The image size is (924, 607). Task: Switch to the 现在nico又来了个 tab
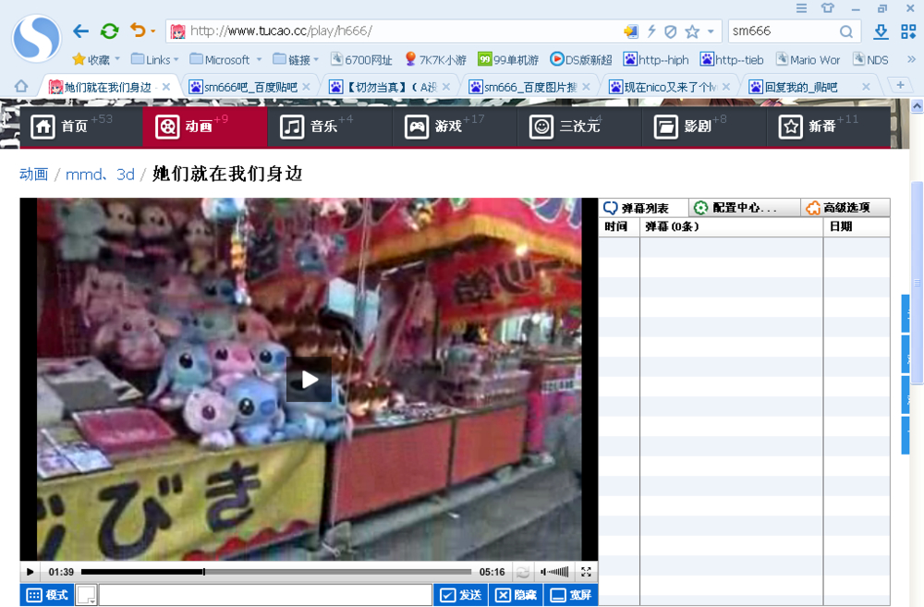[663, 87]
